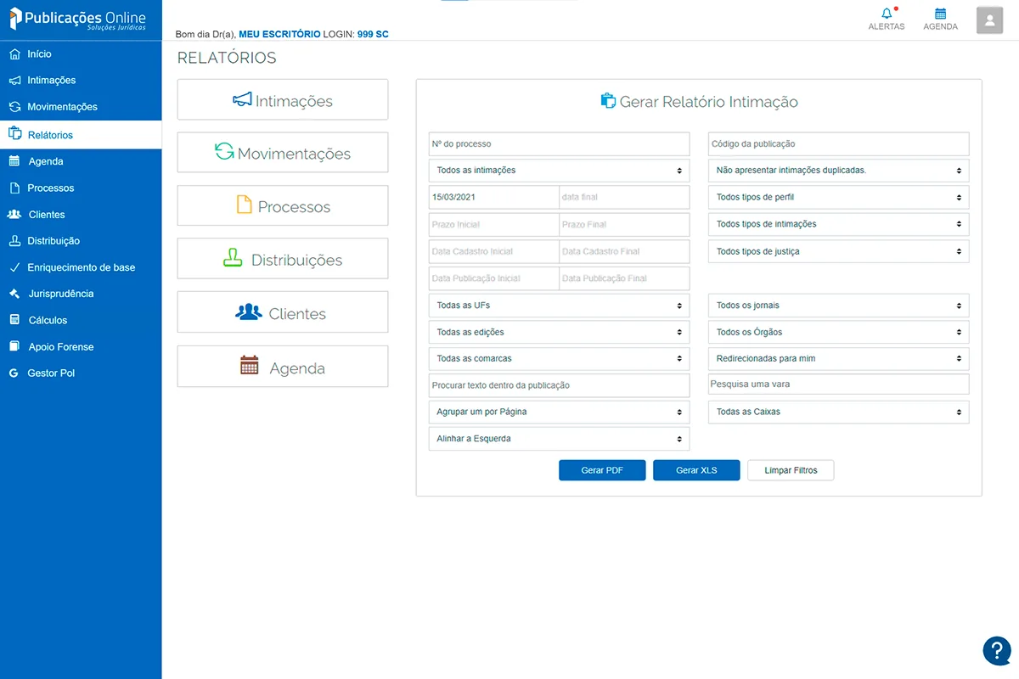Click the Jurisprudência gavel icon
Viewport: 1019px width, 679px height.
14,294
